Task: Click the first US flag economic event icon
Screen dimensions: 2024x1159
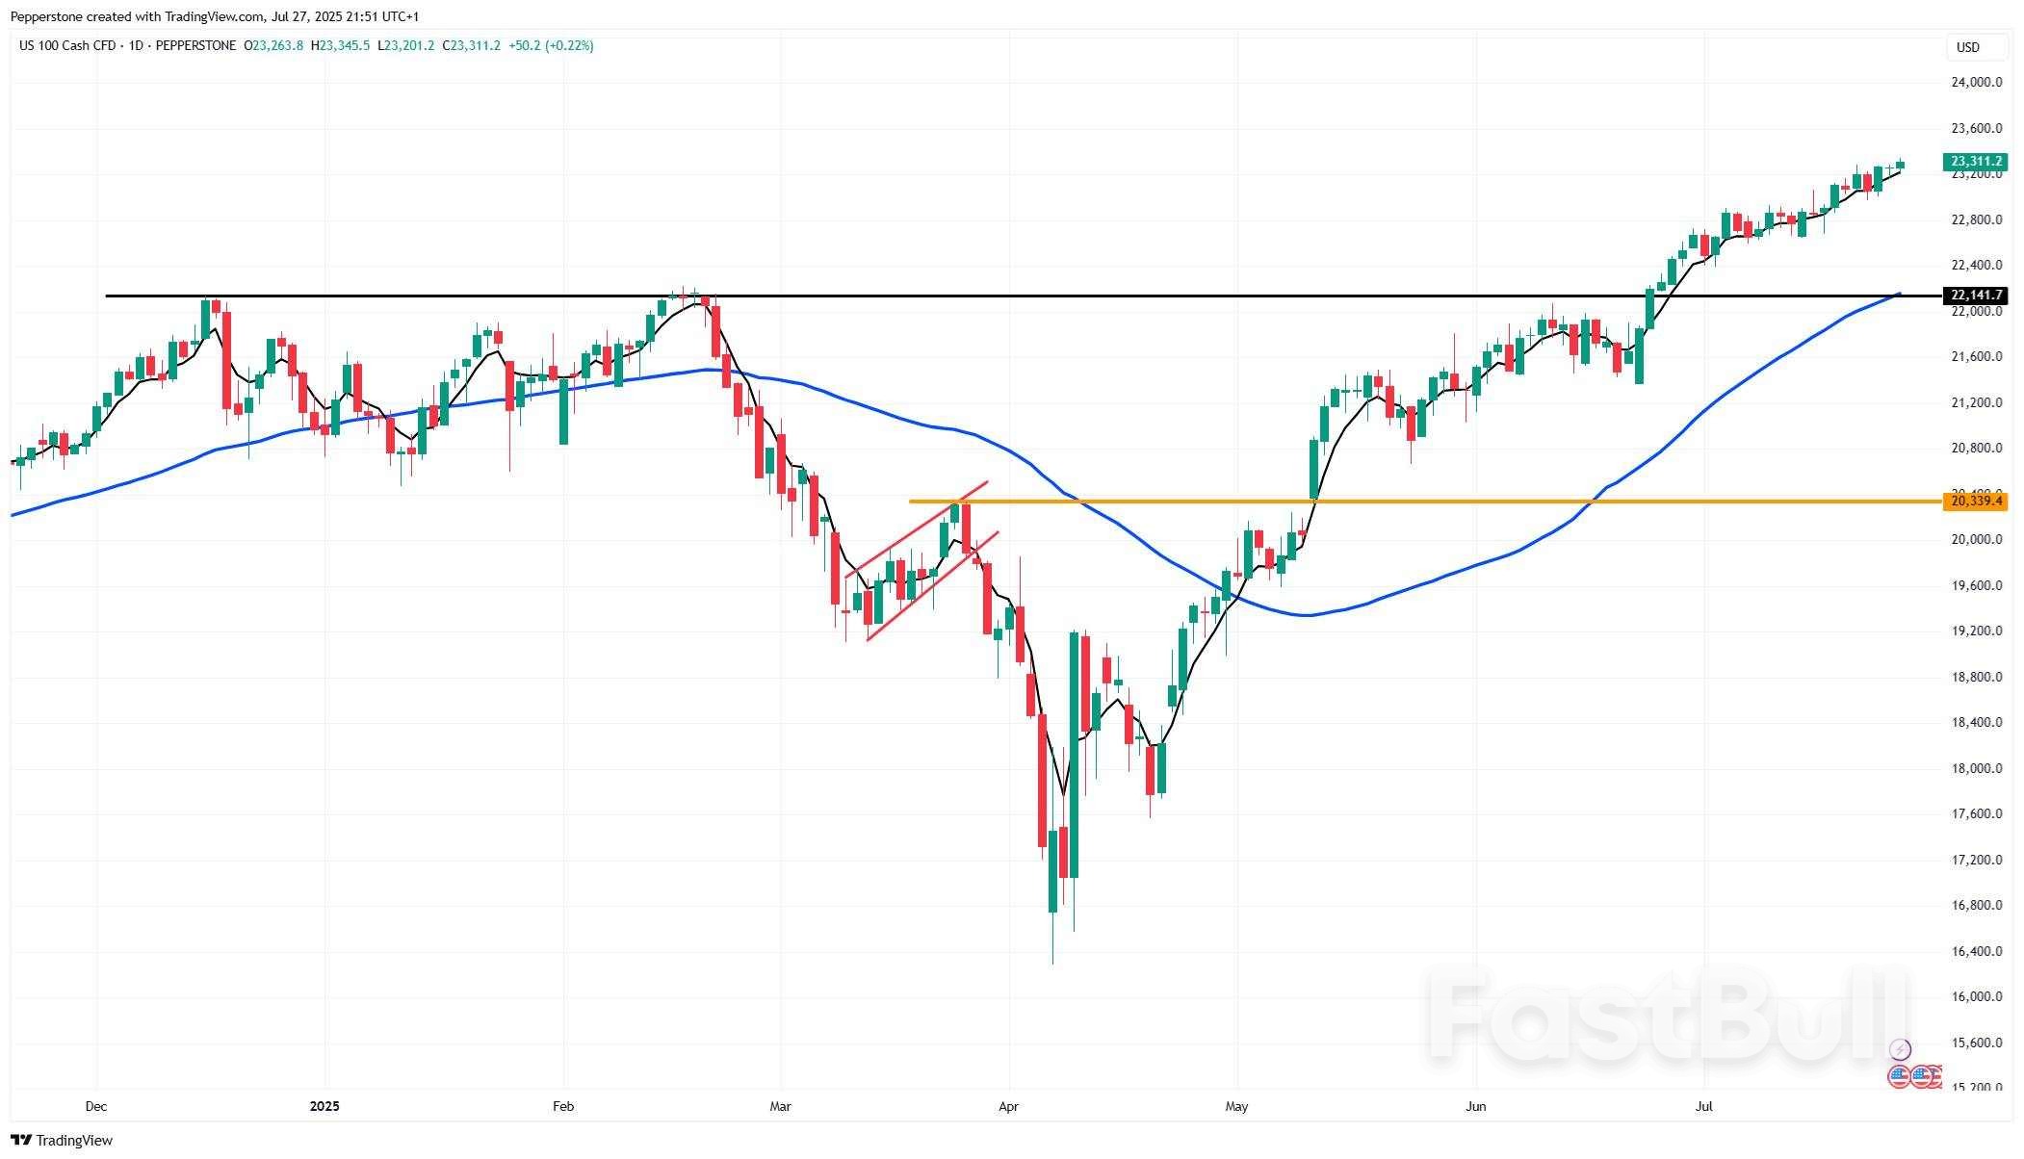Action: click(x=1899, y=1077)
